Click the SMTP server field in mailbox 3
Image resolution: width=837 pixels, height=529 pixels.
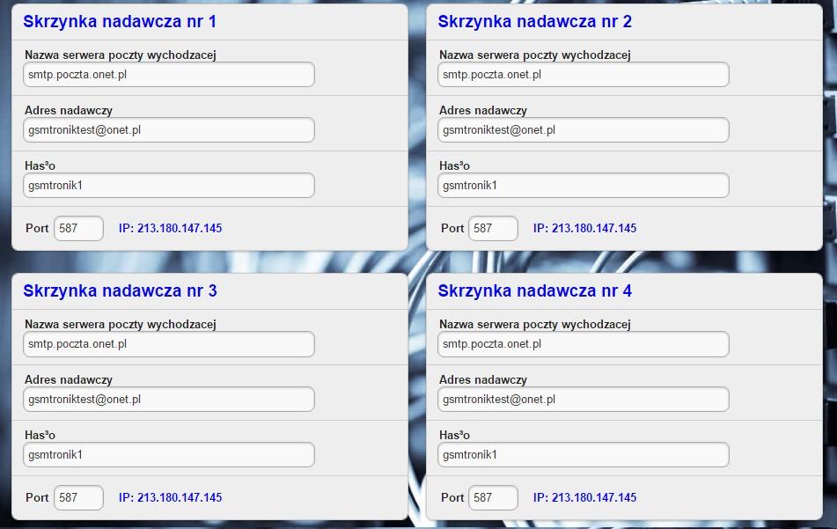point(169,344)
